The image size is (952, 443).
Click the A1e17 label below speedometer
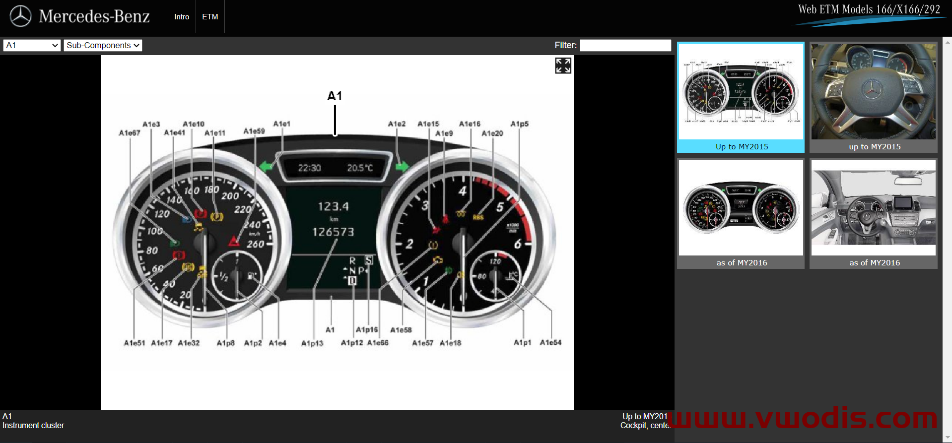[162, 343]
